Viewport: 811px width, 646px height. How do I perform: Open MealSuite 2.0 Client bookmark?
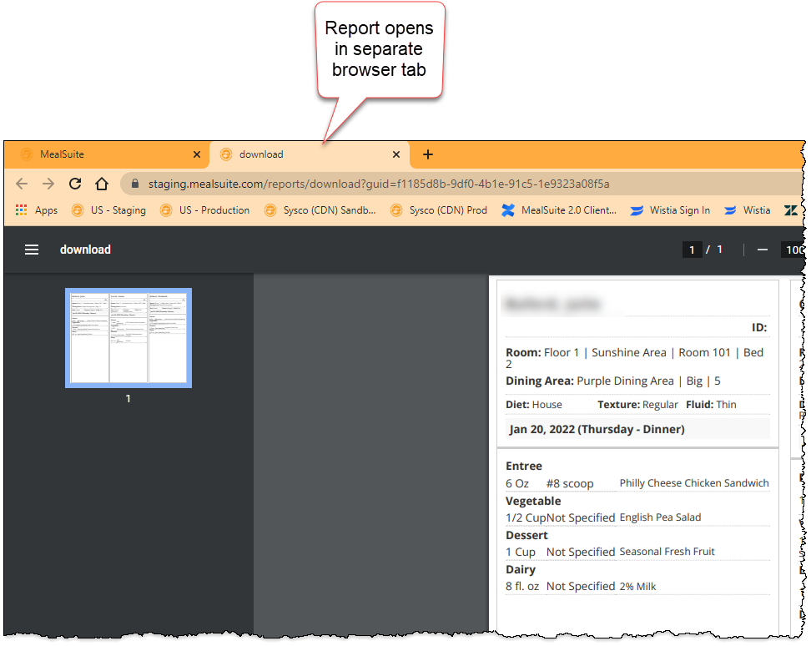559,210
